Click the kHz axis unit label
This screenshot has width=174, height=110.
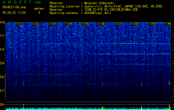pyautogui.click(x=2, y=22)
